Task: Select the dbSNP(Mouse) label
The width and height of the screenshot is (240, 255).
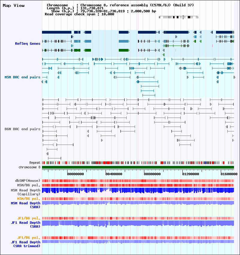Action: click(x=28, y=181)
